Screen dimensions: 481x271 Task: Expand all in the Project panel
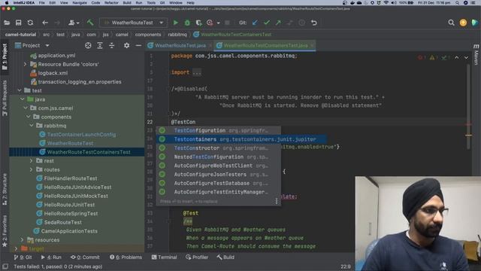pos(100,45)
